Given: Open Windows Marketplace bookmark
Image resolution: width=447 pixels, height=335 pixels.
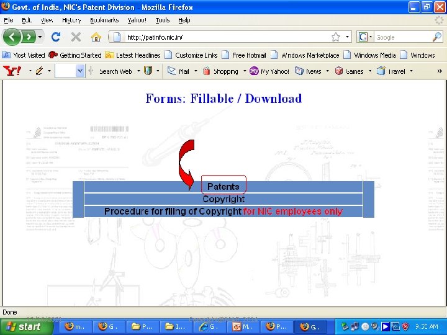Looking at the screenshot, I should click(x=305, y=55).
